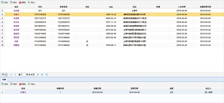Open the member name link in row 1

click(16, 11)
